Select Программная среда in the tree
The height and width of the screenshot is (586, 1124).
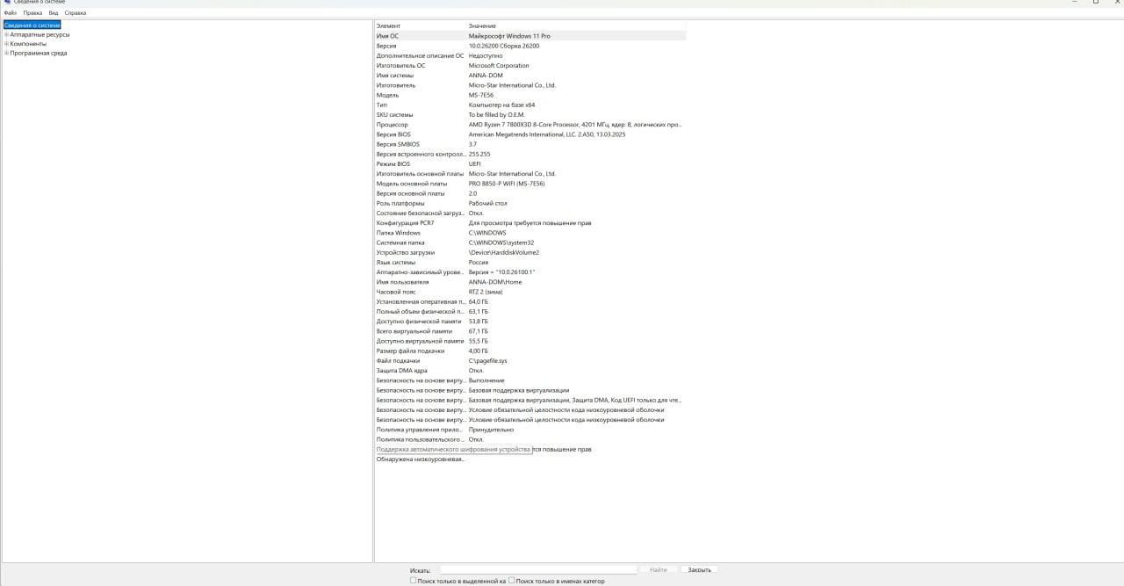click(39, 54)
